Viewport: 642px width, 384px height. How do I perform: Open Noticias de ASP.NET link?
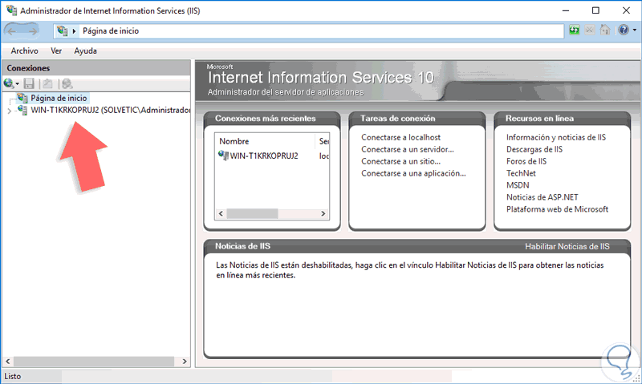tap(542, 197)
